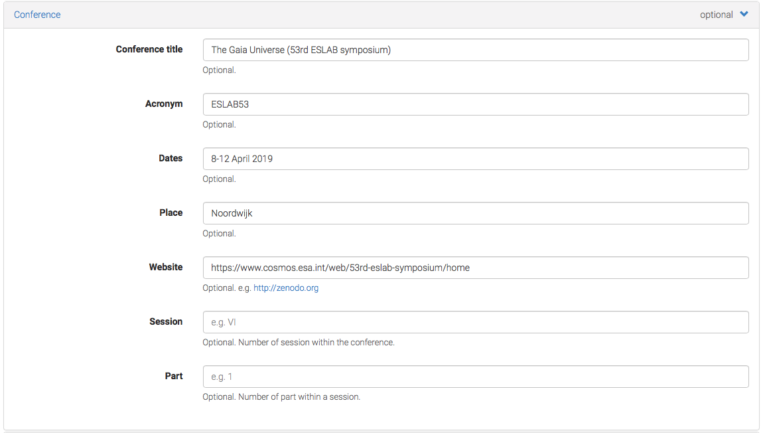Screen dimensions: 763x433
Task: Click the empty Session input field
Action: 476,323
